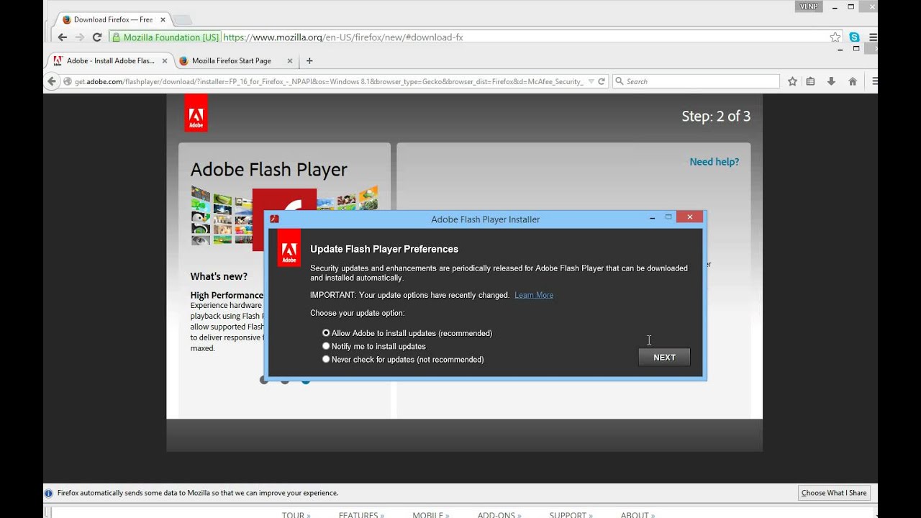This screenshot has height=518, width=921.
Task: Open the Firefox downloads arrow
Action: (x=831, y=81)
